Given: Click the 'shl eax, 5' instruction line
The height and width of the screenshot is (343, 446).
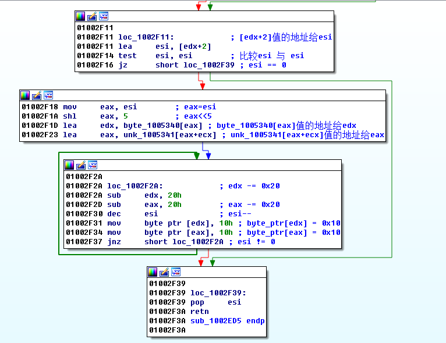Looking at the screenshot, I should (x=95, y=116).
